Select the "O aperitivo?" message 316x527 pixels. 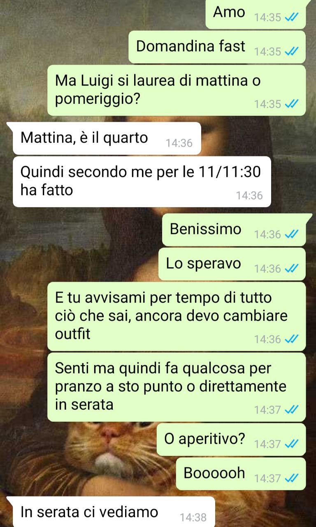231,439
